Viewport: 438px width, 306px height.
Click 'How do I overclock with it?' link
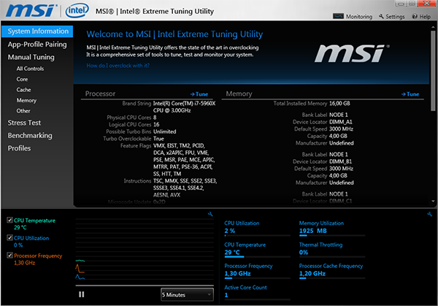[118, 66]
